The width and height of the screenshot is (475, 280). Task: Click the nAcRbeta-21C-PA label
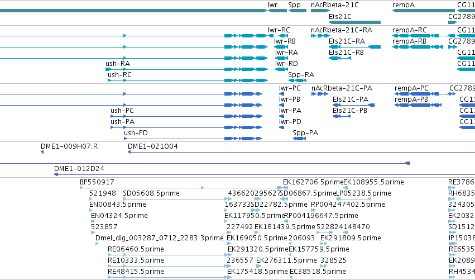tap(342, 88)
